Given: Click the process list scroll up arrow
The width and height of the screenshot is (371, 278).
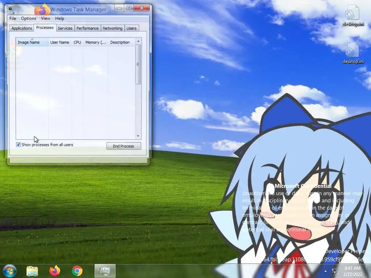Looking at the screenshot, I should pos(138,41).
